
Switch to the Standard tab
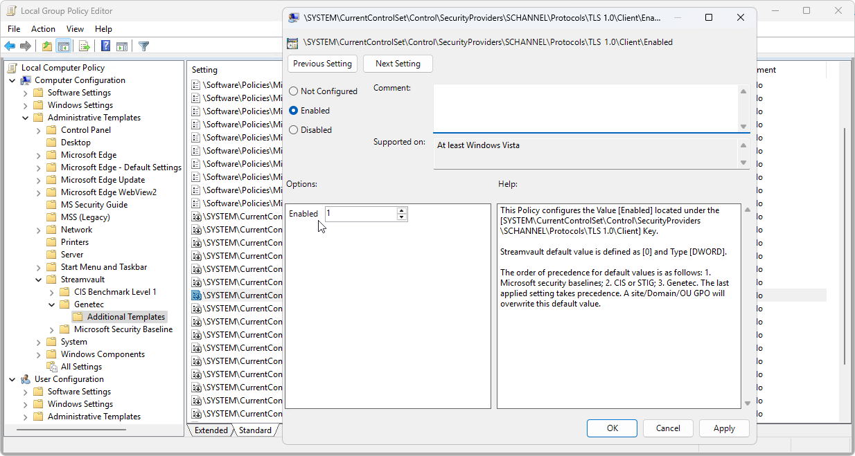click(x=256, y=430)
